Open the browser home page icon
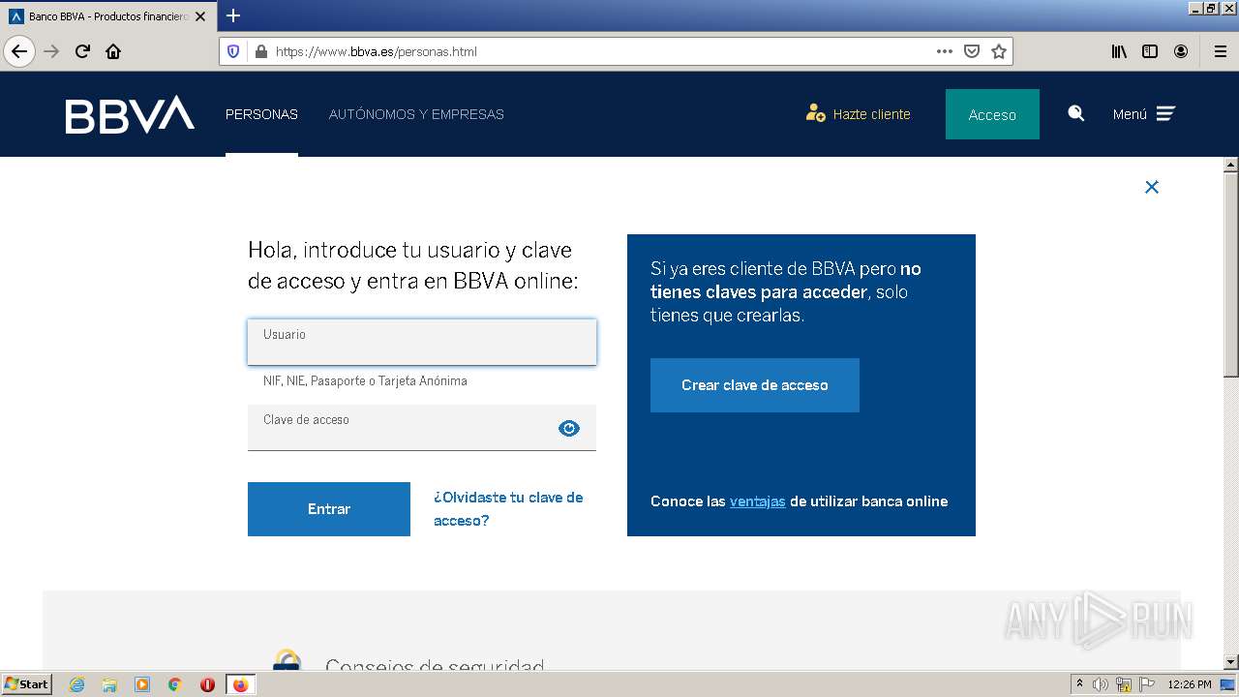Image resolution: width=1239 pixels, height=697 pixels. coord(113,51)
